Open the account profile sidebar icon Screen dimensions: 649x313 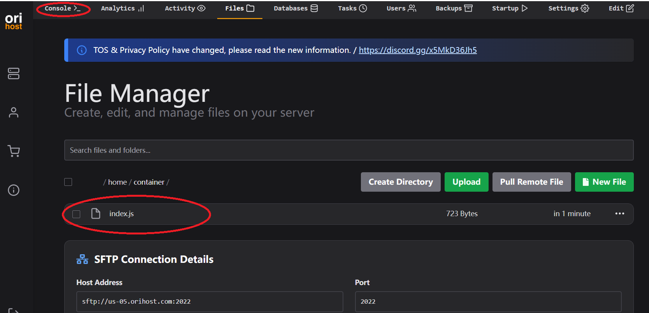point(14,112)
